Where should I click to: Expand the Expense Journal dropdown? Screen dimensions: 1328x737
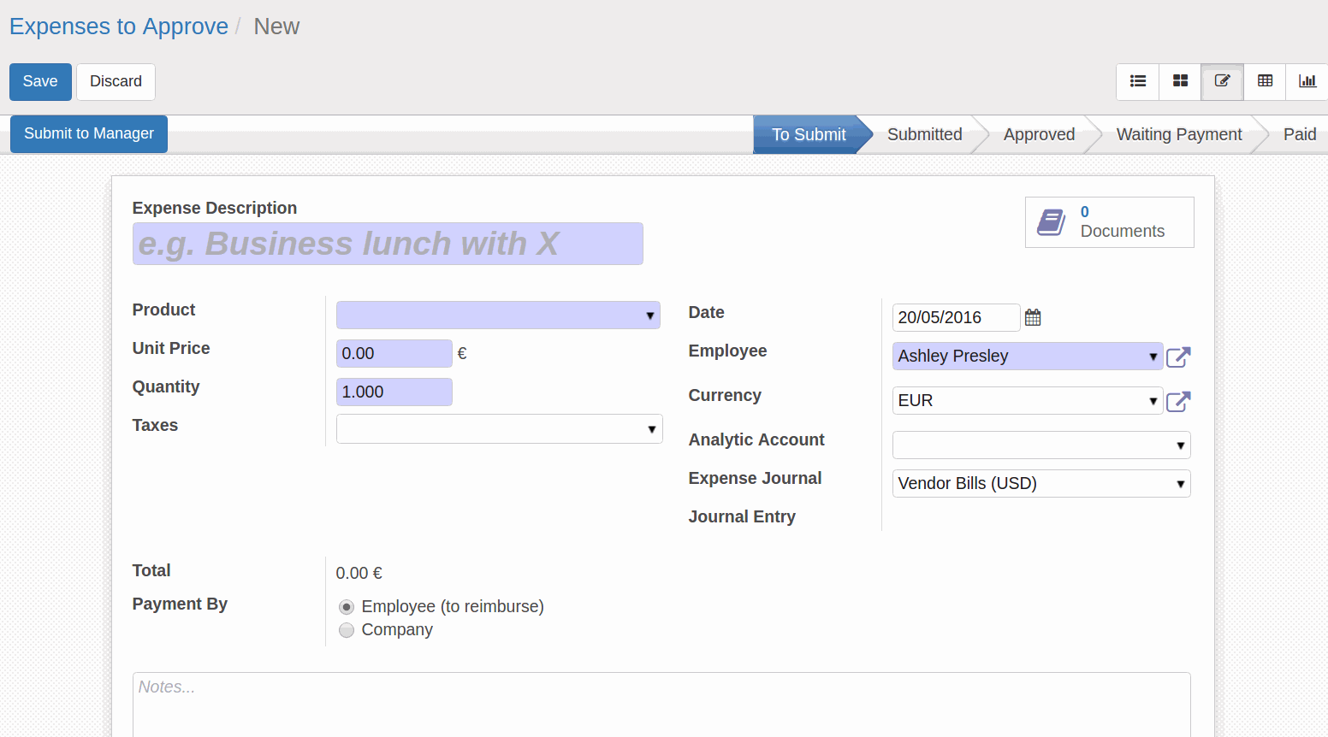pyautogui.click(x=1041, y=483)
